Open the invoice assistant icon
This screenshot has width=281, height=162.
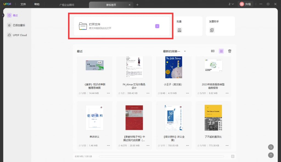pos(212,30)
